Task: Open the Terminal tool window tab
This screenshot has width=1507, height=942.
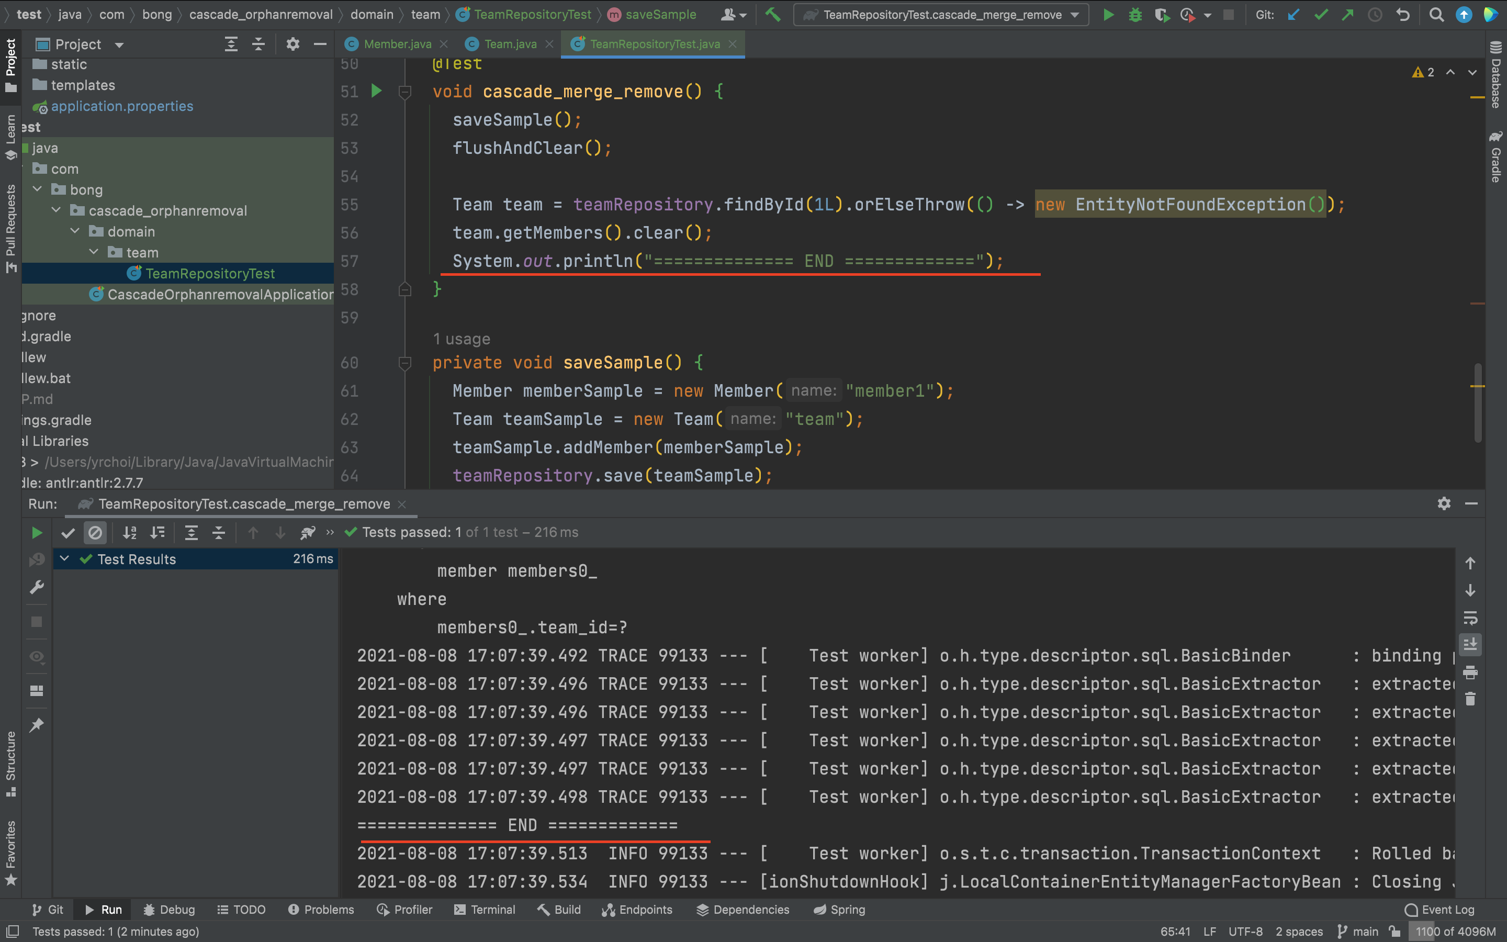Action: click(485, 910)
